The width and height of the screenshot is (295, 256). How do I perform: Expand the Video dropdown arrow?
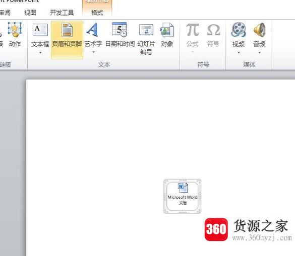(239, 53)
